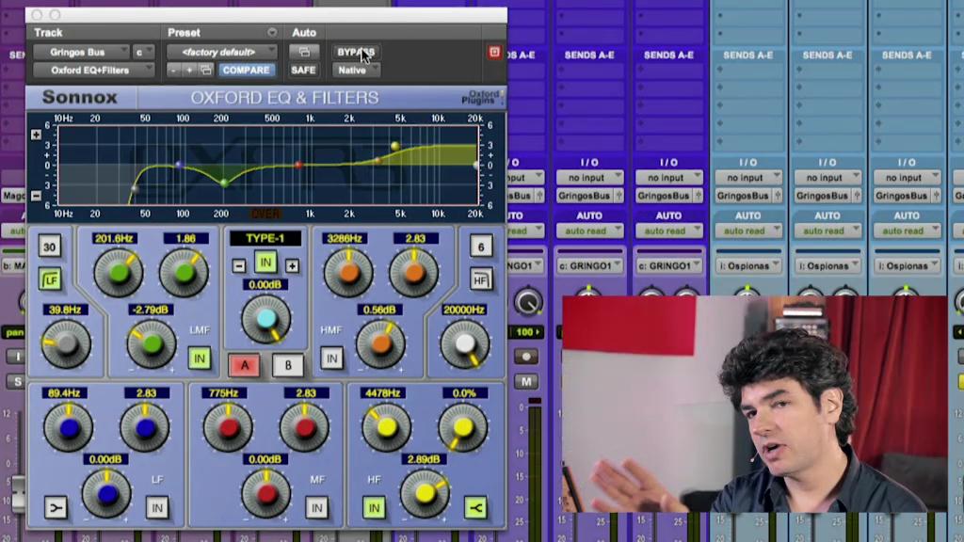Zoom in EQ graph with plus icon
The height and width of the screenshot is (542, 964).
pyautogui.click(x=37, y=134)
